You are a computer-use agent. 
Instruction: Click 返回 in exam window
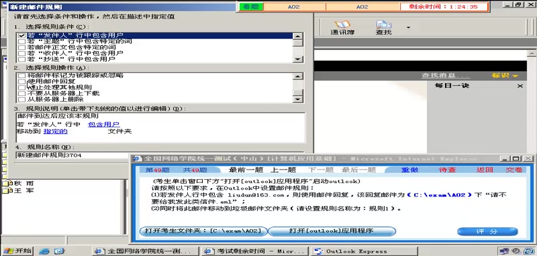[x=485, y=170]
